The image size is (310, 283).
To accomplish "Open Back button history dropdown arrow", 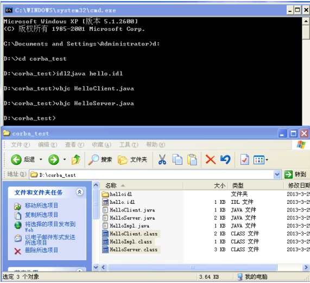I will tap(41, 159).
